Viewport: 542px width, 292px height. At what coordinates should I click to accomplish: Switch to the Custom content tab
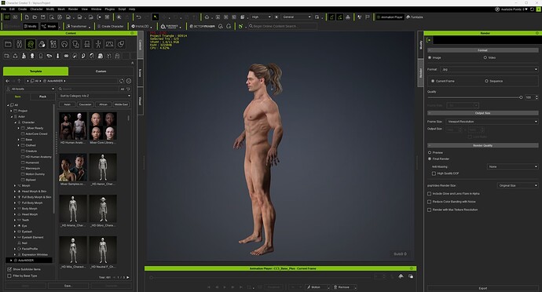[x=101, y=71]
